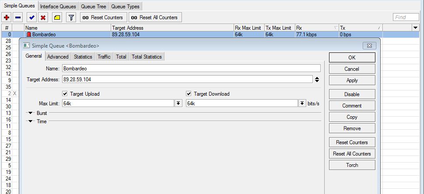Click the Bombardeo queue icon in the list
This screenshot has height=194, width=424.
[x=29, y=35]
